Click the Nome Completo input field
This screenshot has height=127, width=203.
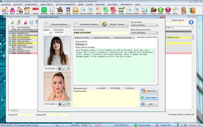click(x=100, y=33)
